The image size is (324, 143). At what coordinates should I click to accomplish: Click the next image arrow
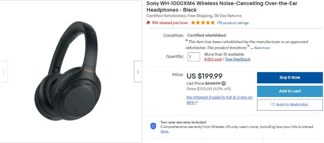pos(138,71)
